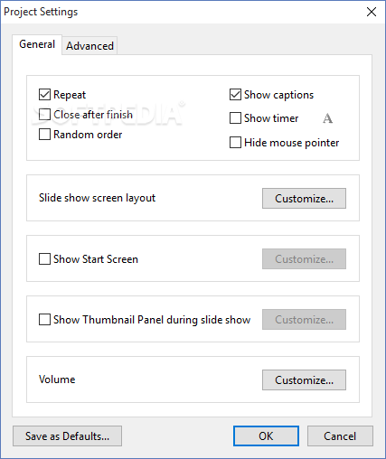This screenshot has height=459, width=386.
Task: Click the Show captions label text
Action: click(278, 95)
